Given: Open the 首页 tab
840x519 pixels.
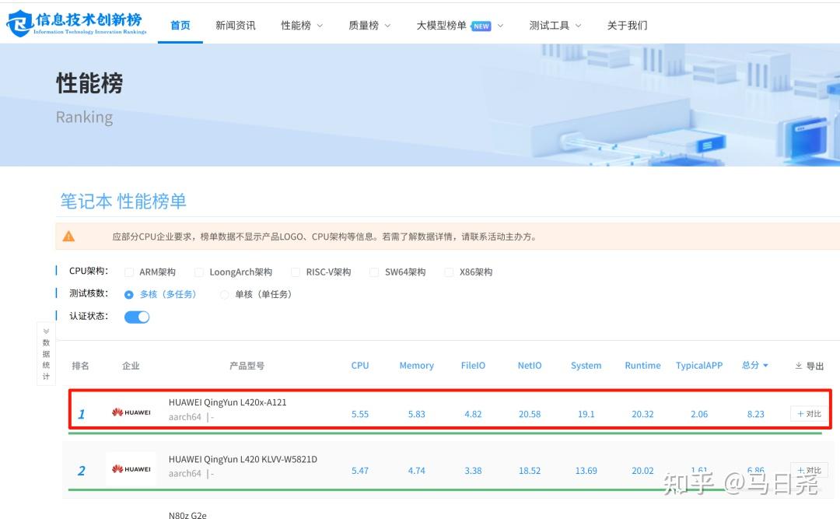Looking at the screenshot, I should [180, 25].
